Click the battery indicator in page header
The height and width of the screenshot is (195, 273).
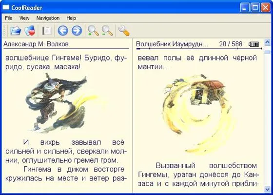tap(253, 44)
